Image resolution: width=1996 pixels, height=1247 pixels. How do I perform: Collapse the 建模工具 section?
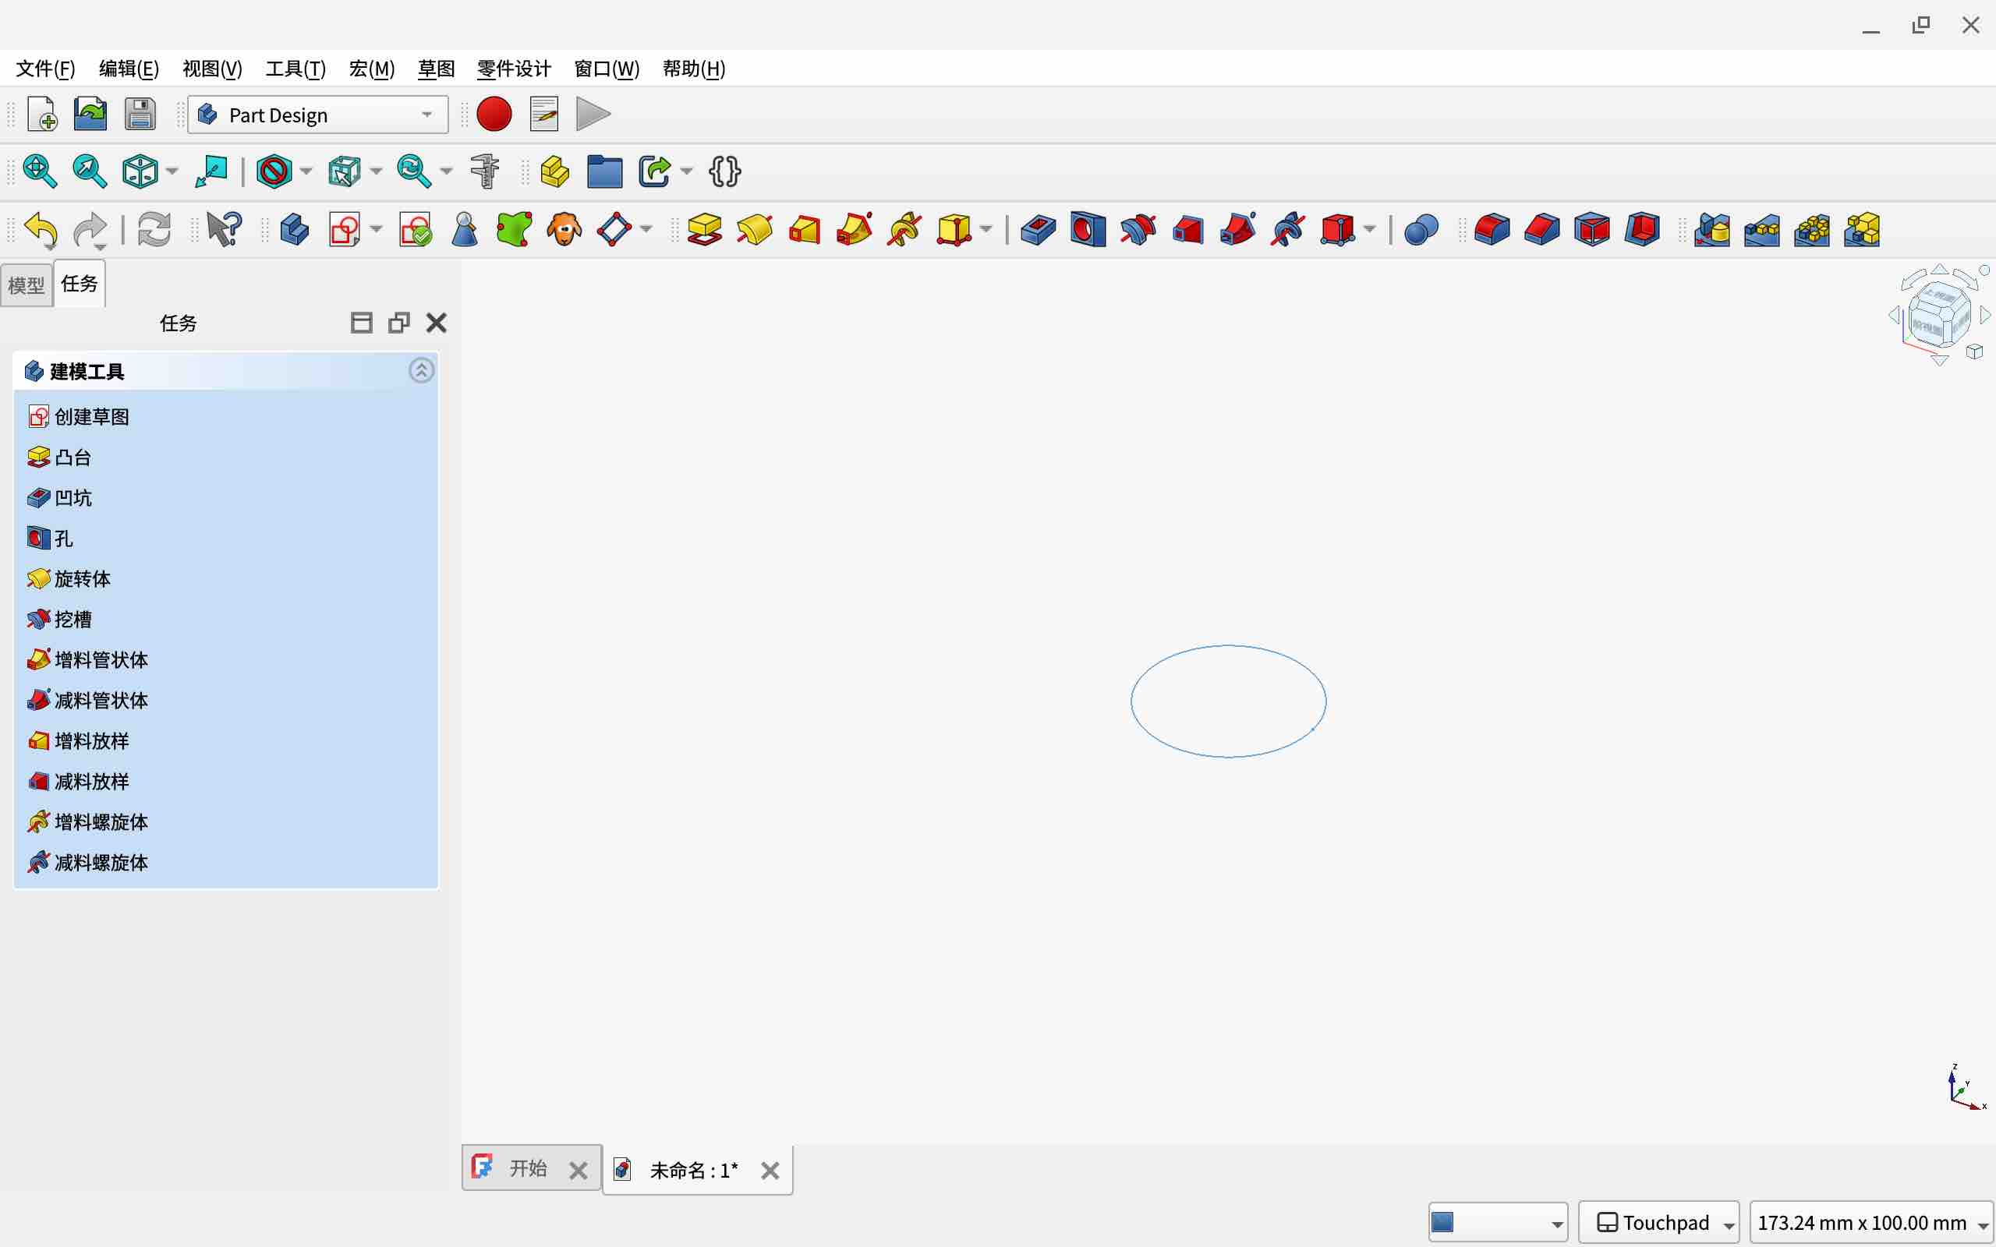[422, 371]
